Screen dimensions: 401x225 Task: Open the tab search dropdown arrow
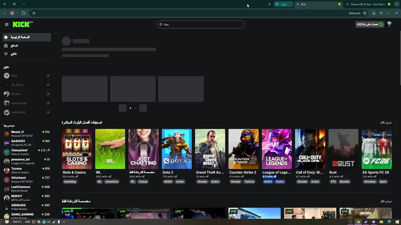pyautogui.click(x=397, y=4)
